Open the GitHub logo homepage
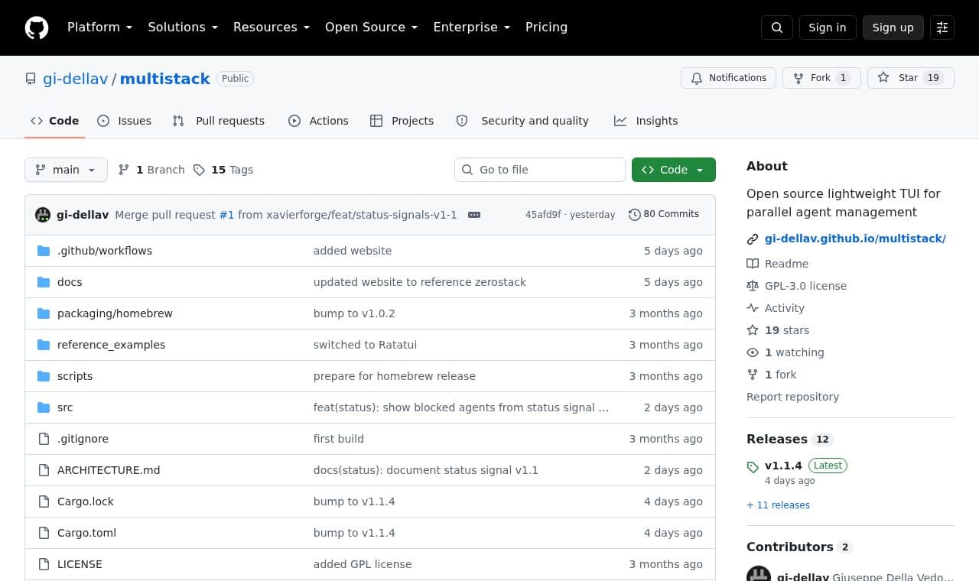Image resolution: width=979 pixels, height=581 pixels. [x=37, y=28]
